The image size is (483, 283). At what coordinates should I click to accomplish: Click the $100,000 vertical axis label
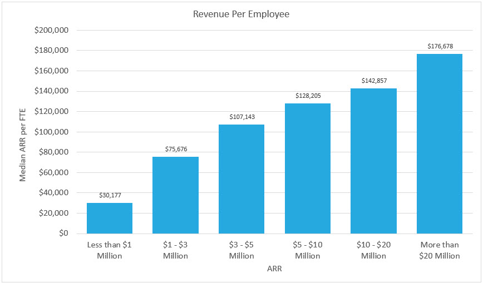[x=51, y=132]
